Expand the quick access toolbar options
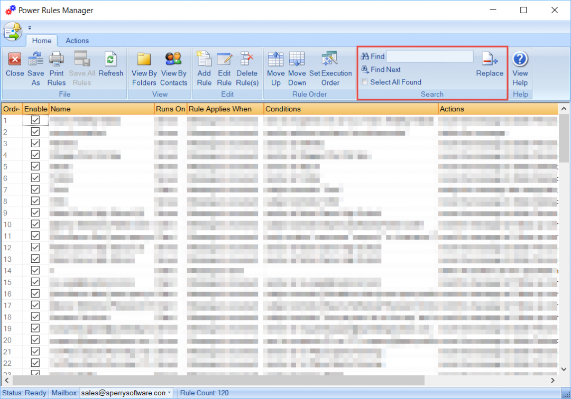This screenshot has width=571, height=399. click(30, 27)
